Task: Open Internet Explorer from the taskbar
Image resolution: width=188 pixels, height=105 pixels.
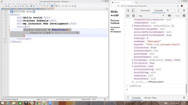Action: pos(8,103)
